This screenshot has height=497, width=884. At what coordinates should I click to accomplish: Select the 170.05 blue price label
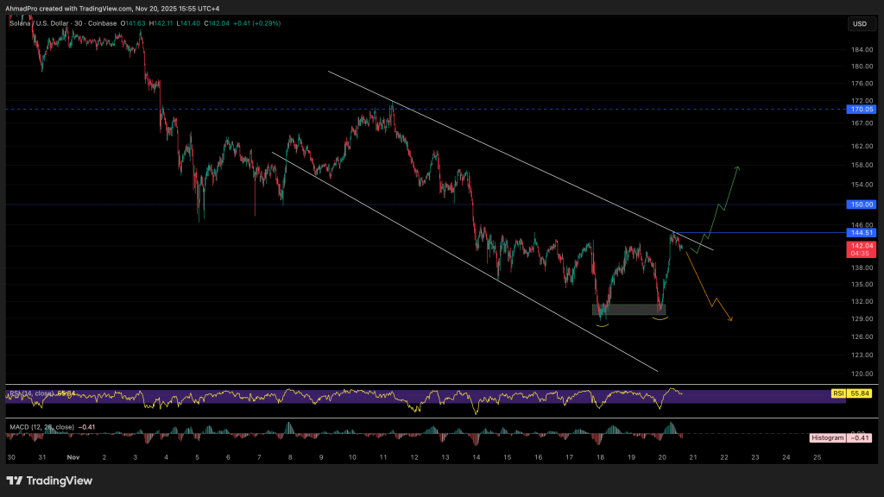[862, 110]
